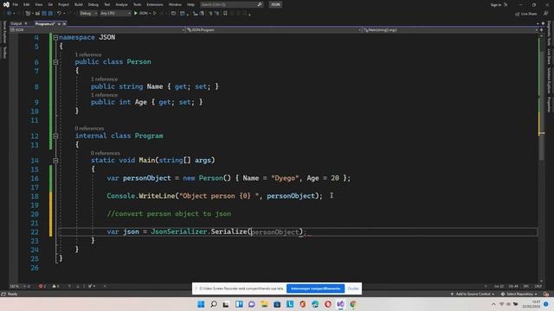Click 'Interromper compartilhamento' button
The width and height of the screenshot is (554, 311).
pyautogui.click(x=315, y=289)
